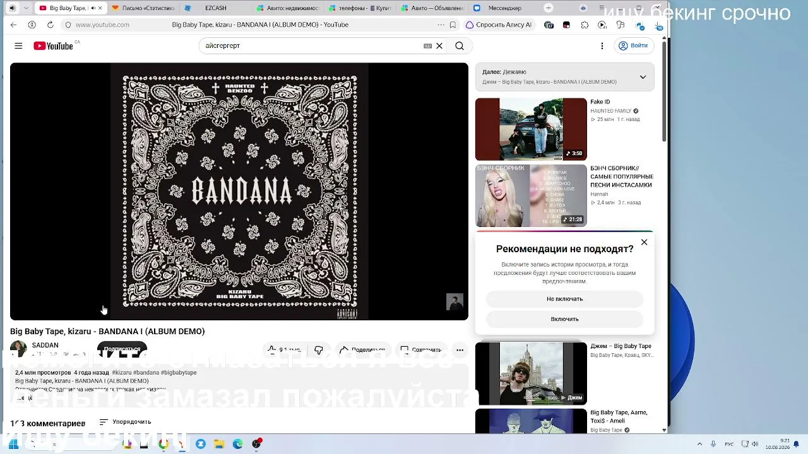
Task: Sign in with the Войти button
Action: 633,45
